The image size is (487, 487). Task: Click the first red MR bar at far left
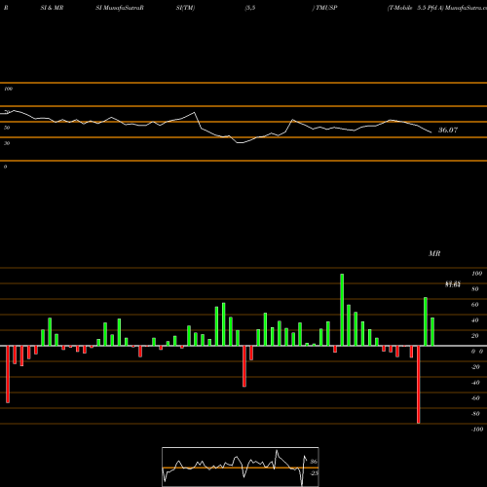pyautogui.click(x=8, y=374)
